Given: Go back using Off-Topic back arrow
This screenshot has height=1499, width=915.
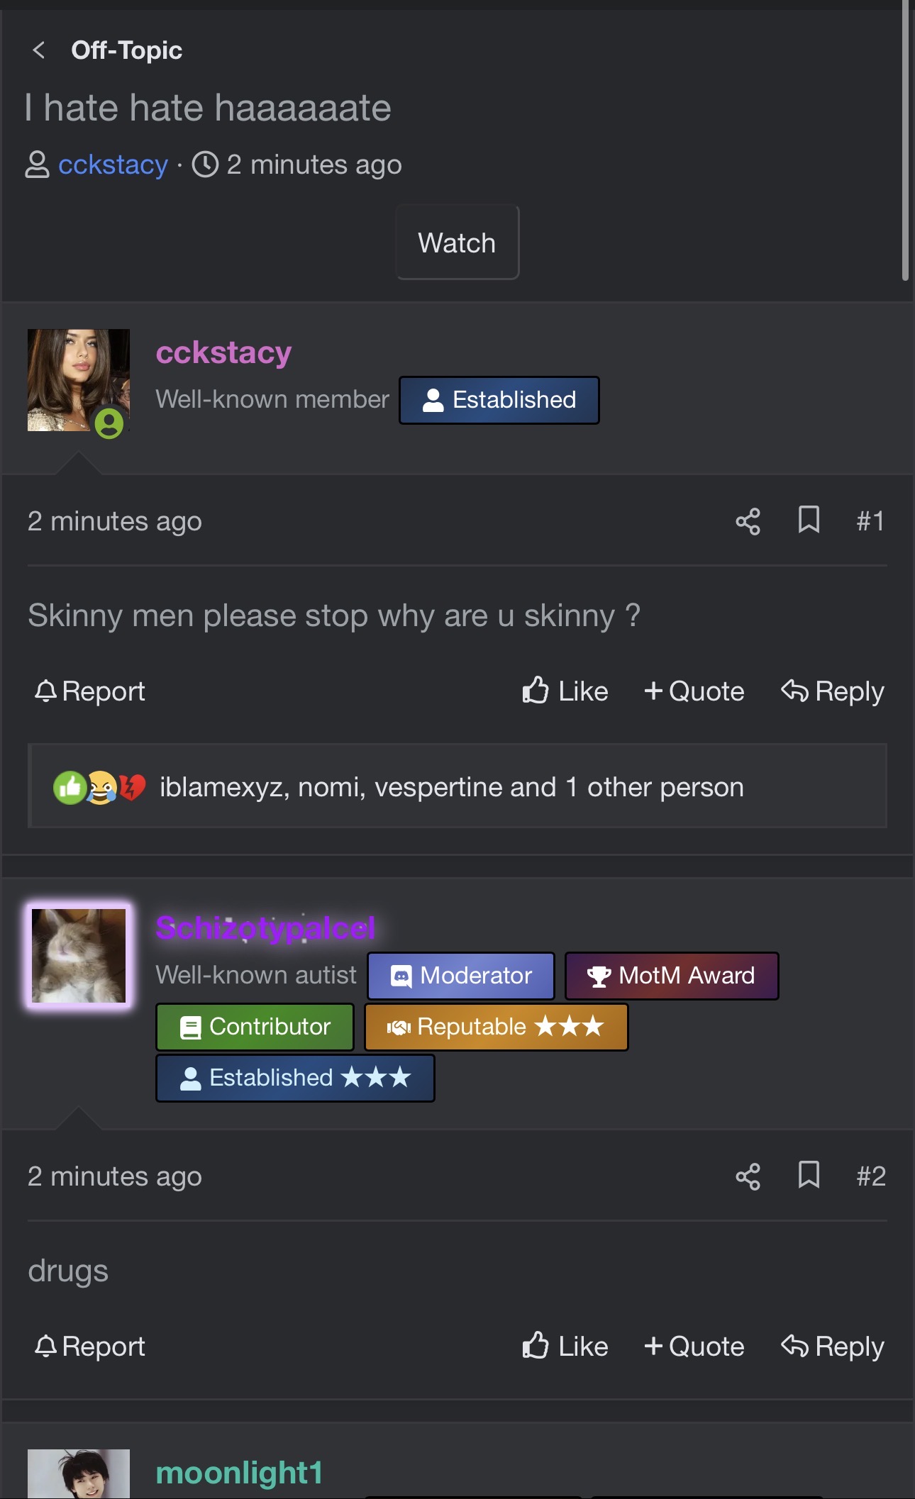Looking at the screenshot, I should tap(39, 50).
